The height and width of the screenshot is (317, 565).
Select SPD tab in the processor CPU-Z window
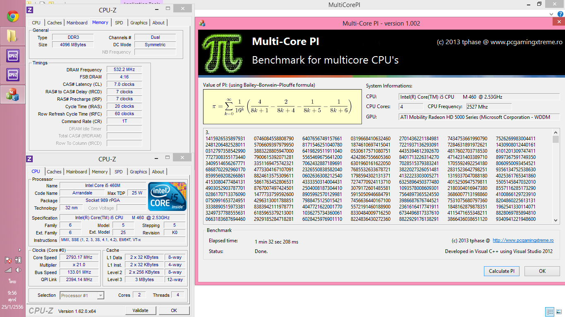click(119, 172)
